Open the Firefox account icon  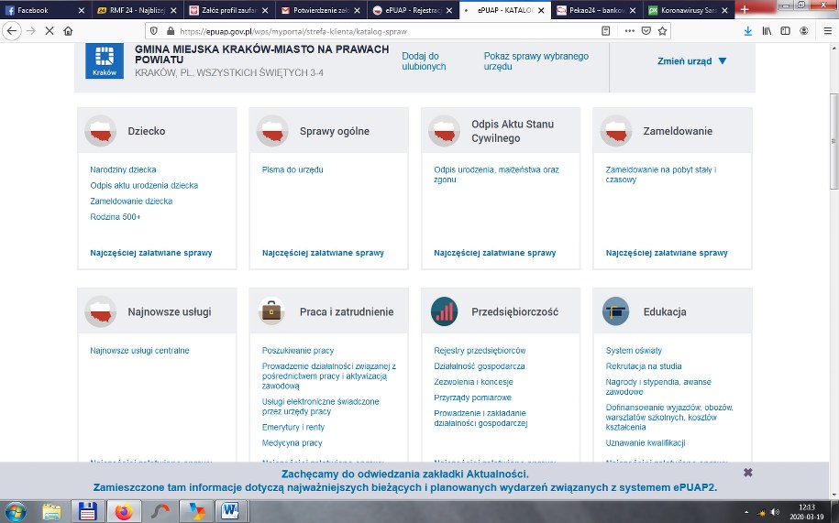pyautogui.click(x=803, y=31)
